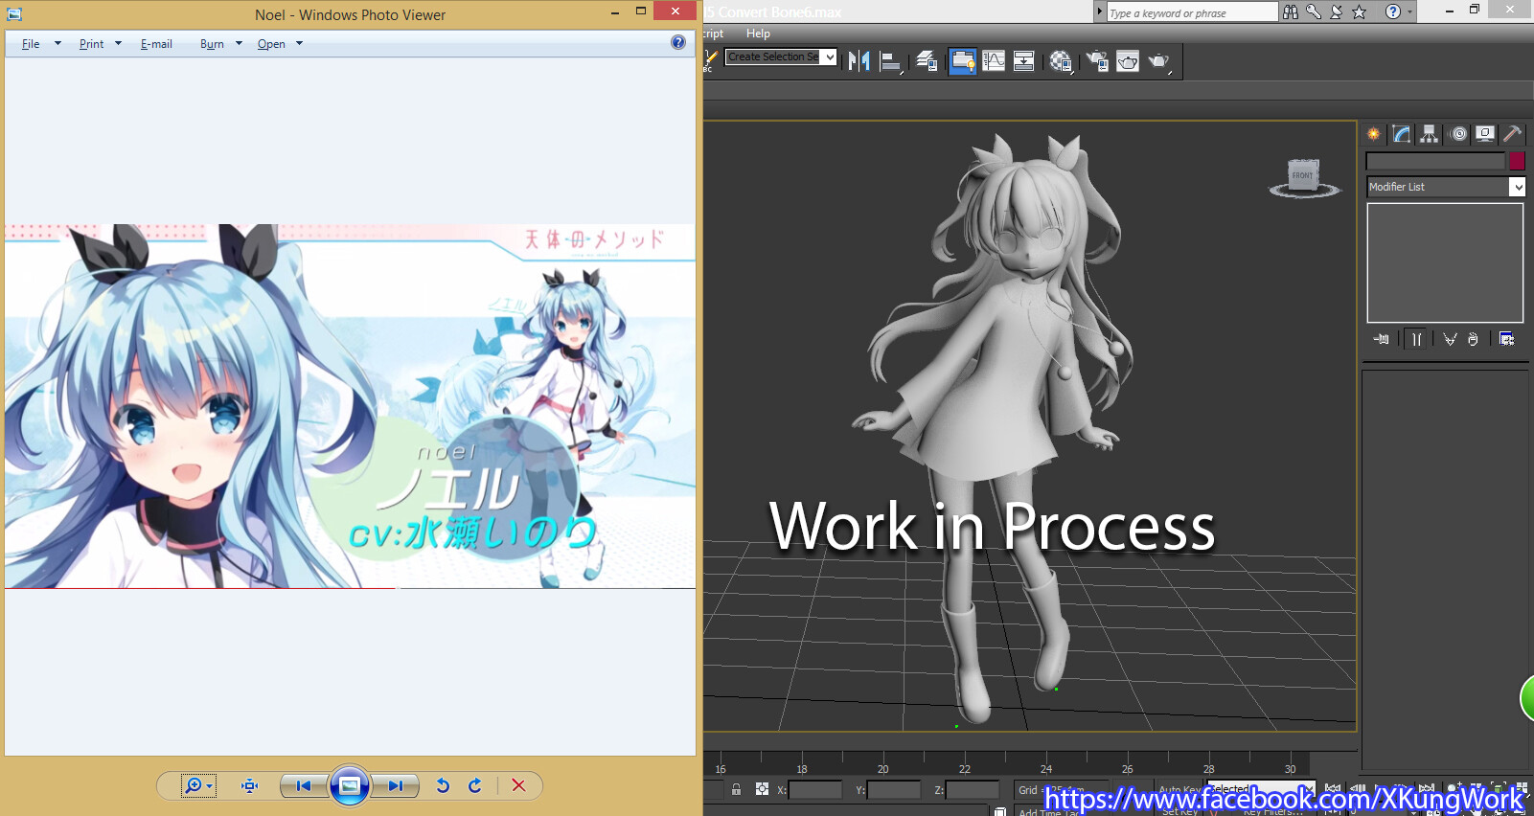This screenshot has height=816, width=1534.
Task: Toggle Show End Result button
Action: 1416,339
